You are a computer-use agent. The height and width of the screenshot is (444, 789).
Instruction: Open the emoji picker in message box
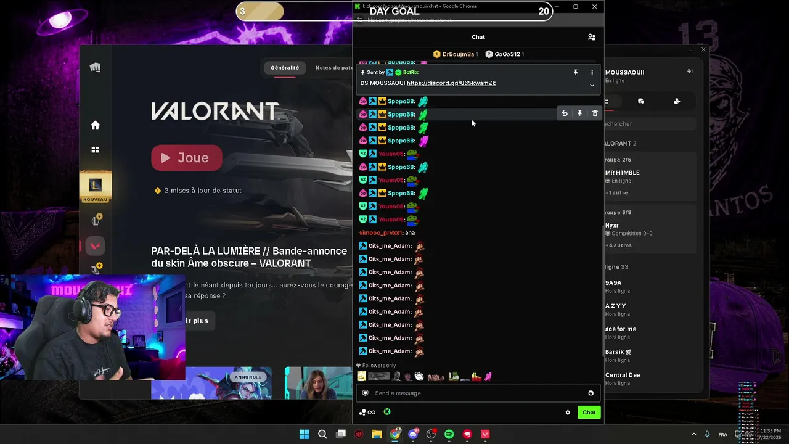coord(591,393)
